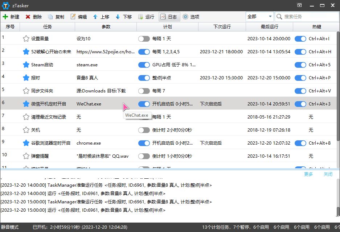Click the 任务 column header
This screenshot has height=232, width=340.
click(x=47, y=27)
